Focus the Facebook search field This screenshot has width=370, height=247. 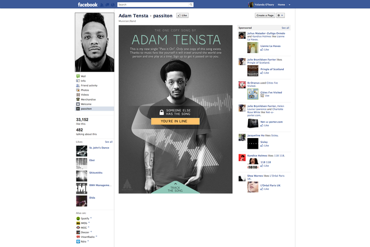coord(153,4)
